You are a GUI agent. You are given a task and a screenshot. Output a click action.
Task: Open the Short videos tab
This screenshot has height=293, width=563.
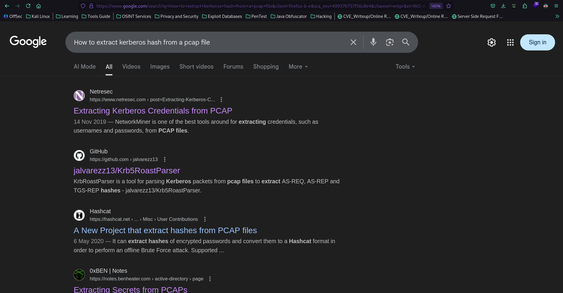tap(197, 67)
